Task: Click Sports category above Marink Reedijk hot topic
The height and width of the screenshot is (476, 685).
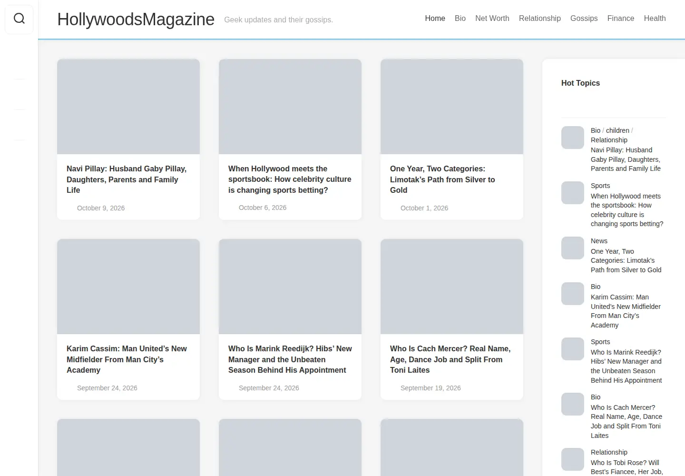Action: click(600, 342)
